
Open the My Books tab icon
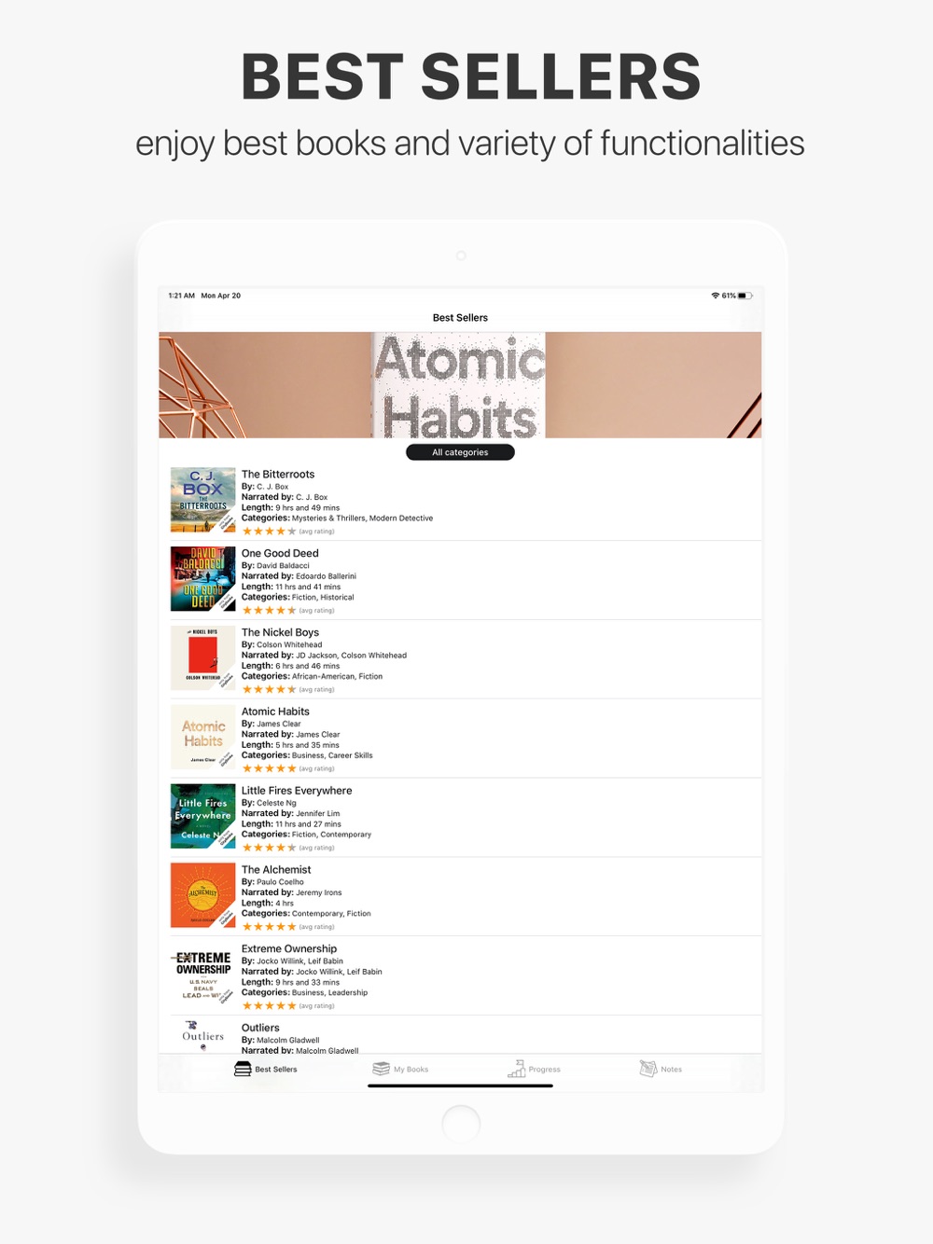coord(381,1069)
